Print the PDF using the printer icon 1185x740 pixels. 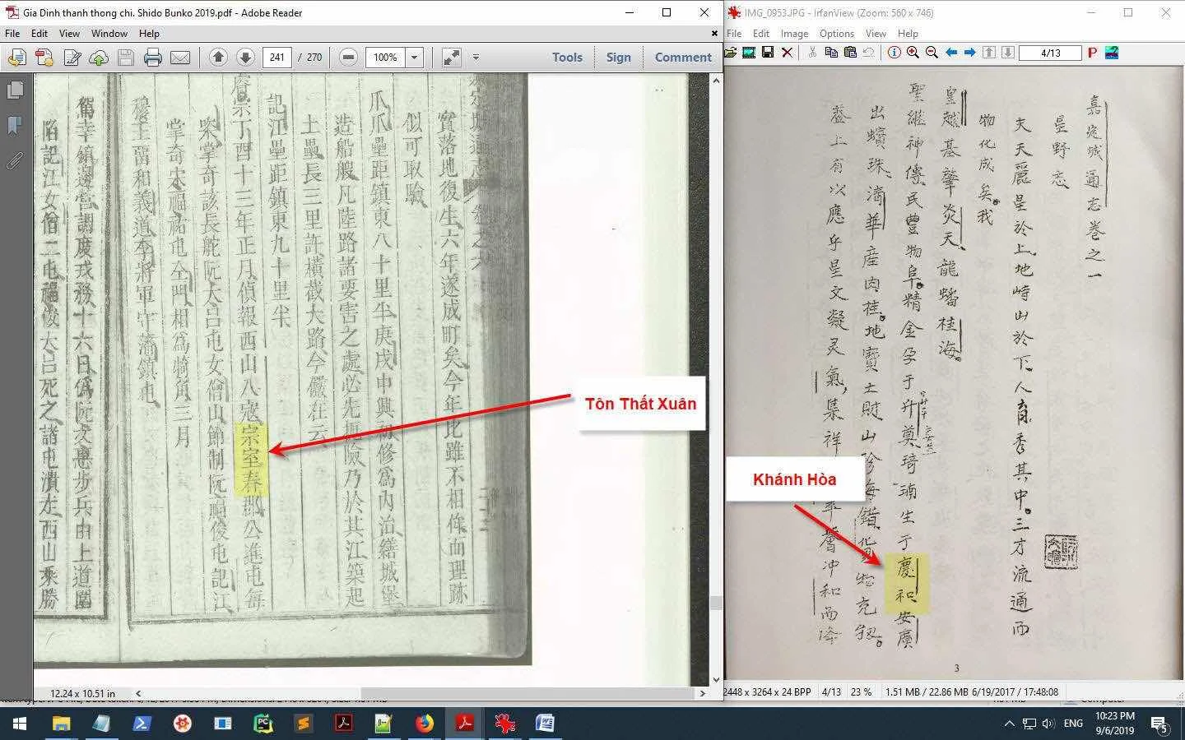click(153, 58)
